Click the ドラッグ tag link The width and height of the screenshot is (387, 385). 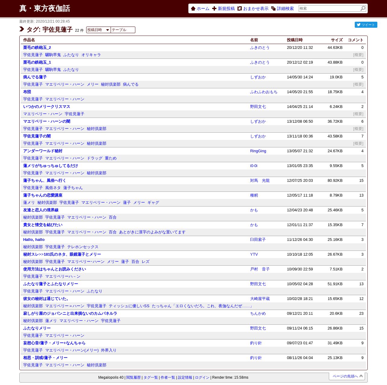pyautogui.click(x=95, y=158)
